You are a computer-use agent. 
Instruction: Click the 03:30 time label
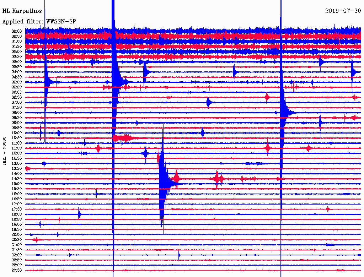click(17, 67)
